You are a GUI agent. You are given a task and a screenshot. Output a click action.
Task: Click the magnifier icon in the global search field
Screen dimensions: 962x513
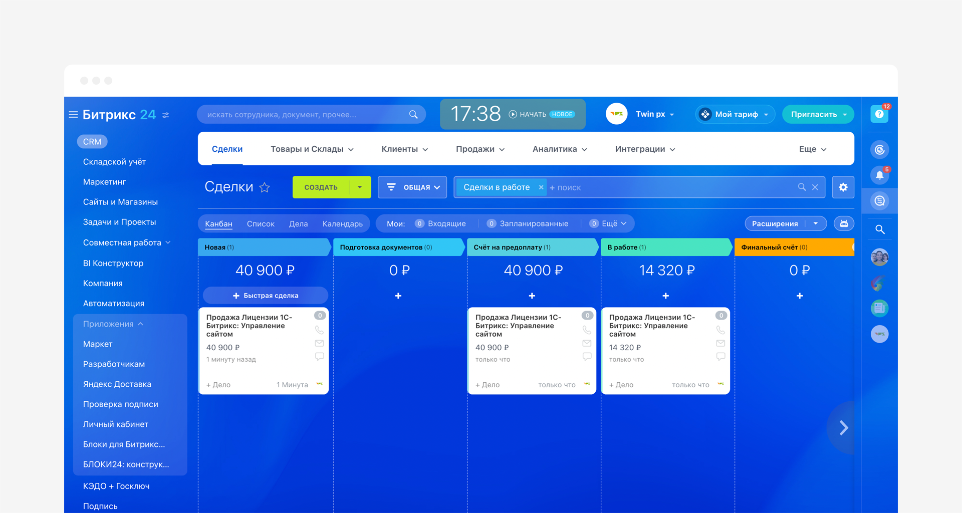(x=413, y=115)
